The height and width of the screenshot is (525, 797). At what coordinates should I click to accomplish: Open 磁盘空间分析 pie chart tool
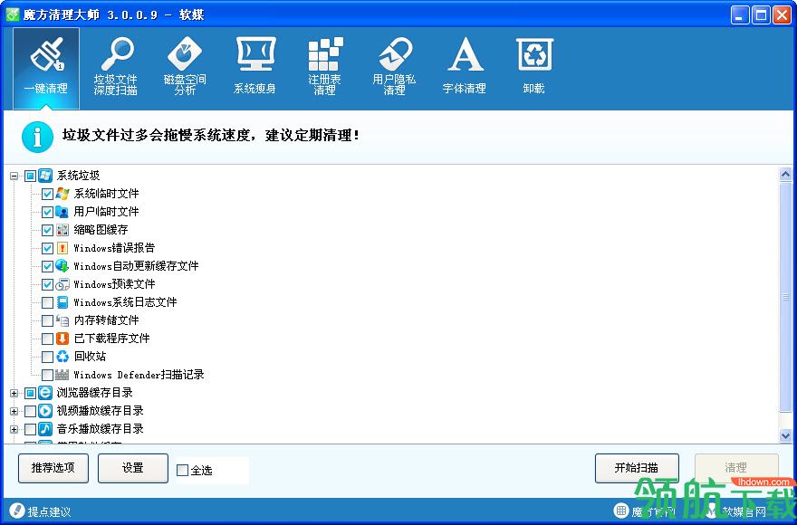point(185,68)
